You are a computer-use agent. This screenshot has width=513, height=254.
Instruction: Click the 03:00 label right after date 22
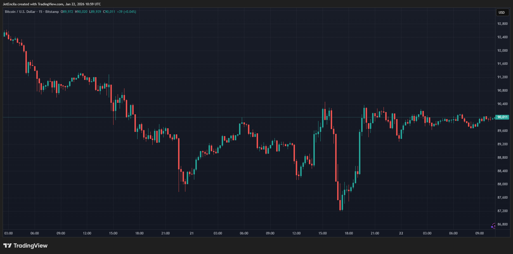427,233
